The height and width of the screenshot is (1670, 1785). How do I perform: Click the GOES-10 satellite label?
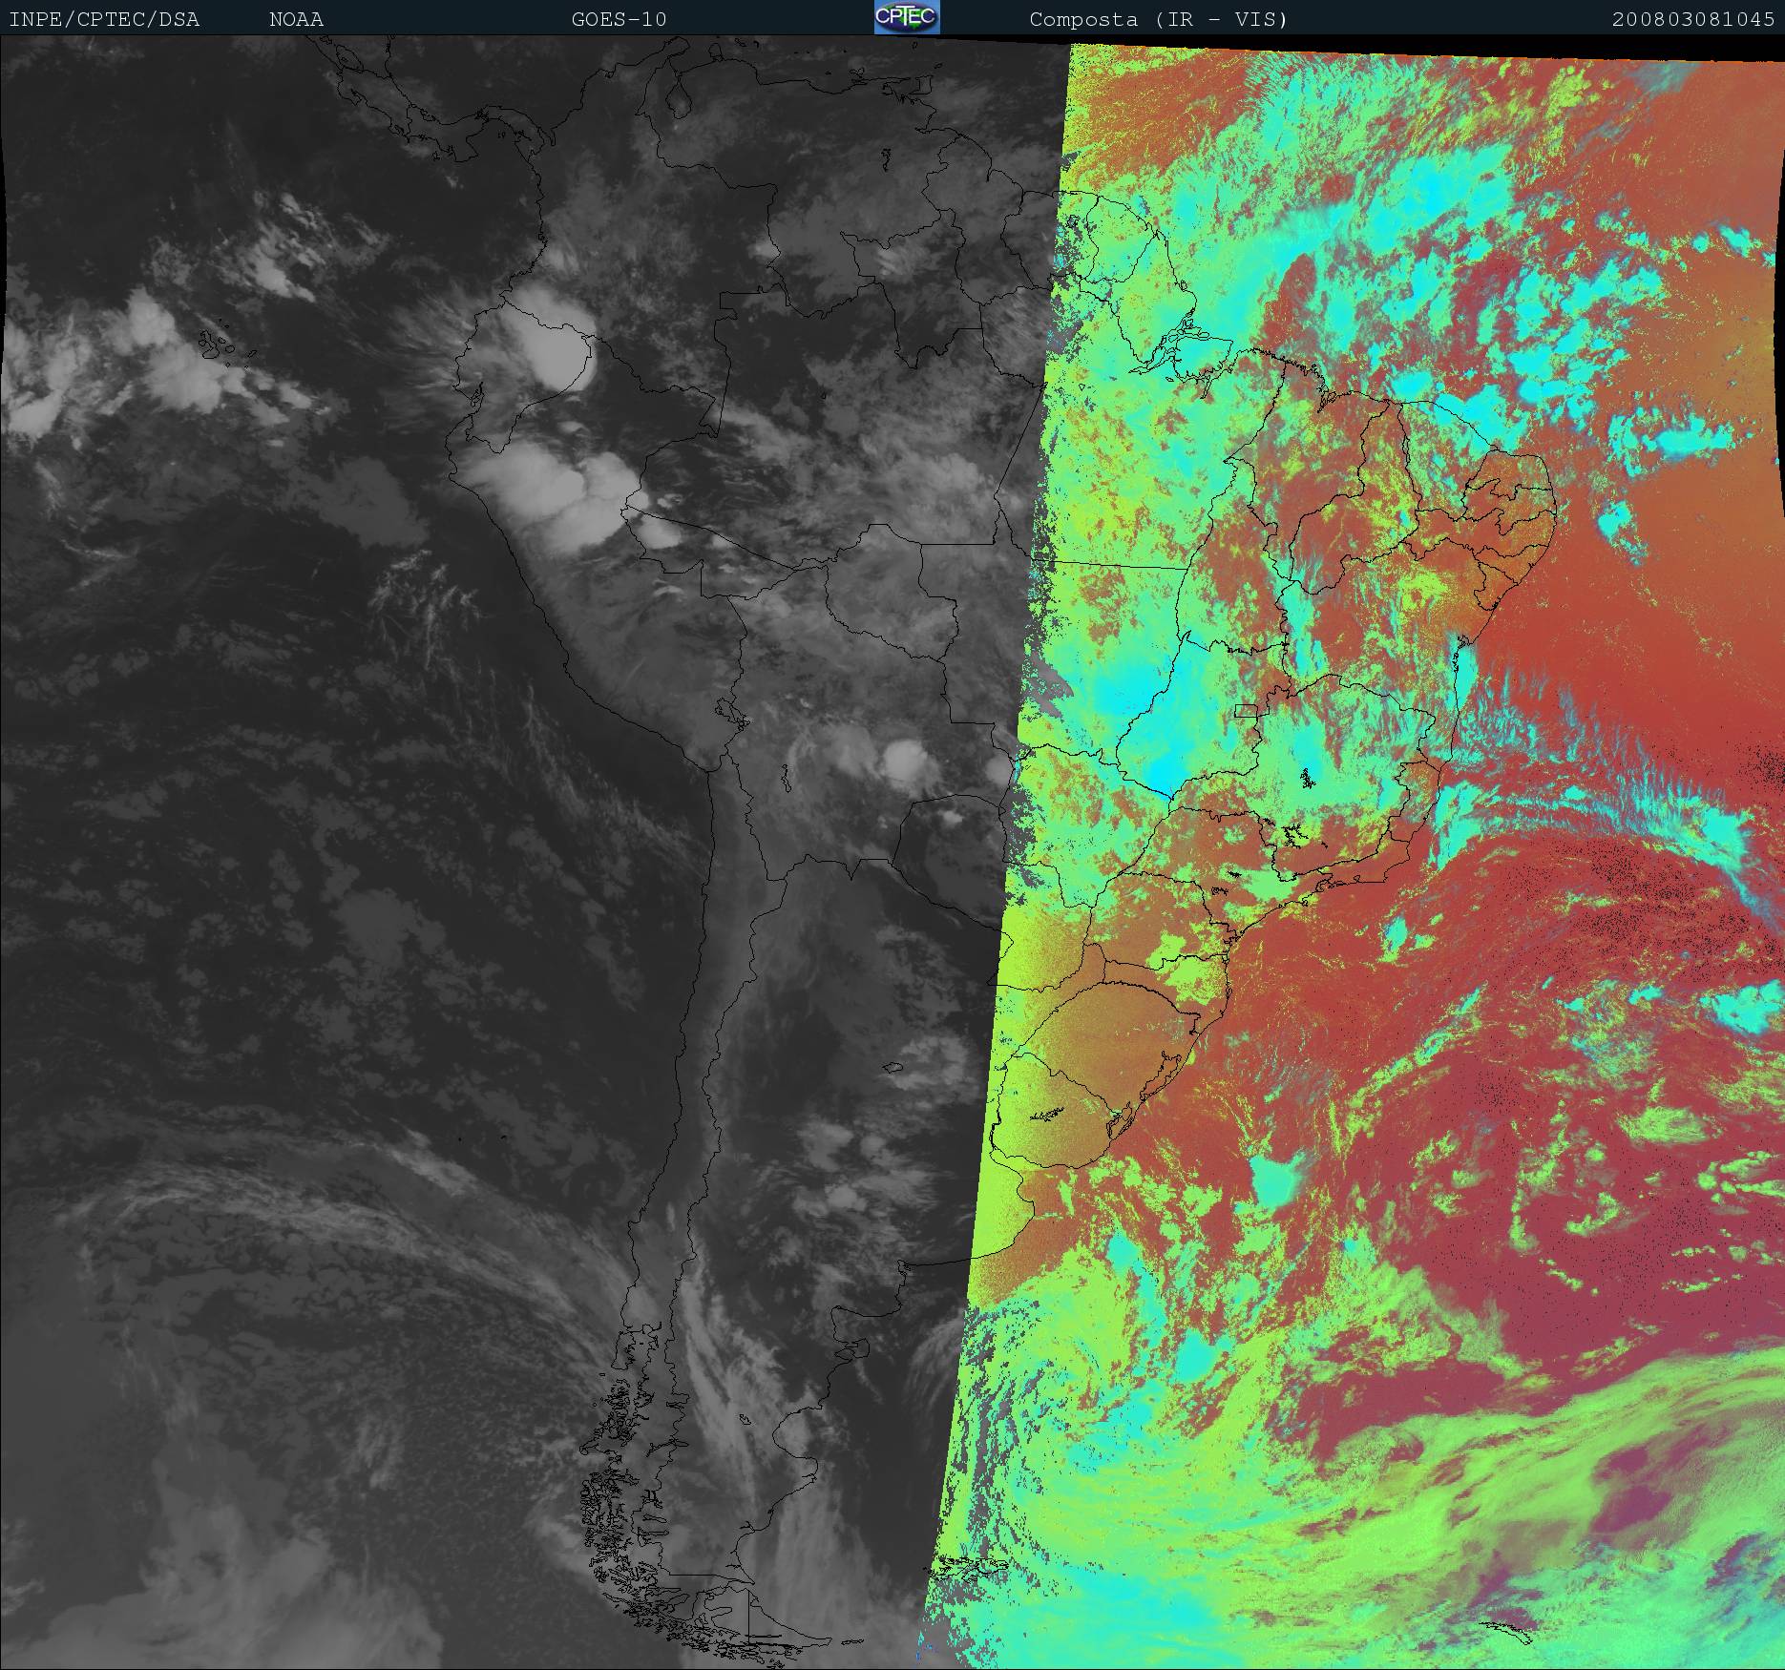(619, 19)
